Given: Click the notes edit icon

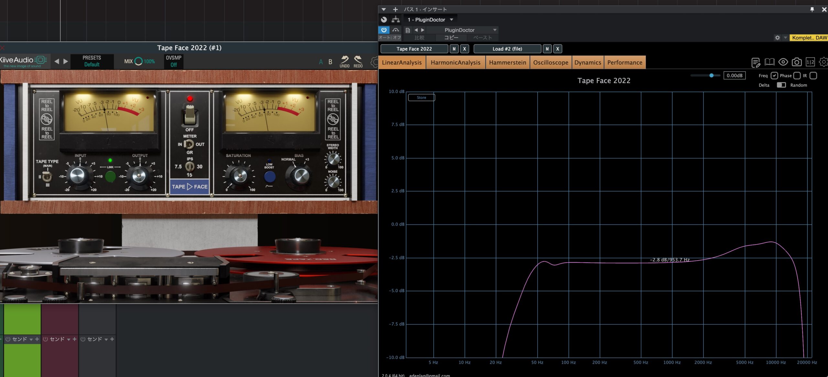Looking at the screenshot, I should click(756, 62).
